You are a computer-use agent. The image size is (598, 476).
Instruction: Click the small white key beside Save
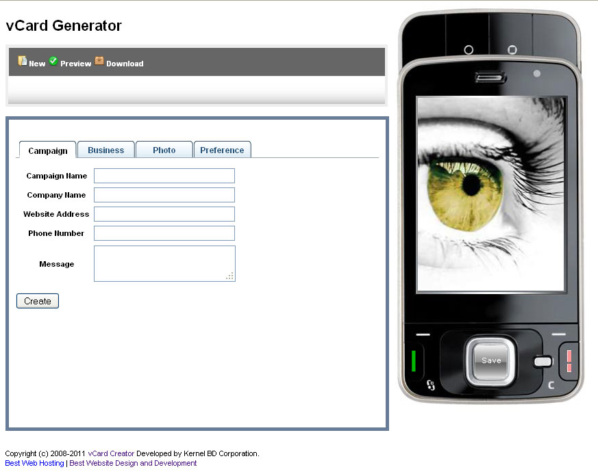pyautogui.click(x=543, y=361)
